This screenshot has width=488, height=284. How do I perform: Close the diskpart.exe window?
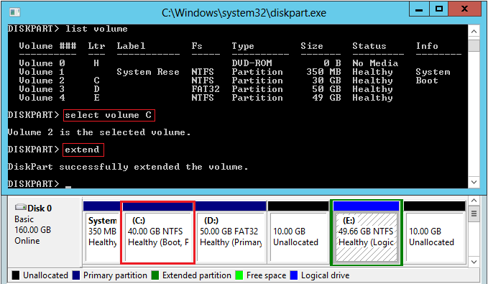tap(464, 9)
